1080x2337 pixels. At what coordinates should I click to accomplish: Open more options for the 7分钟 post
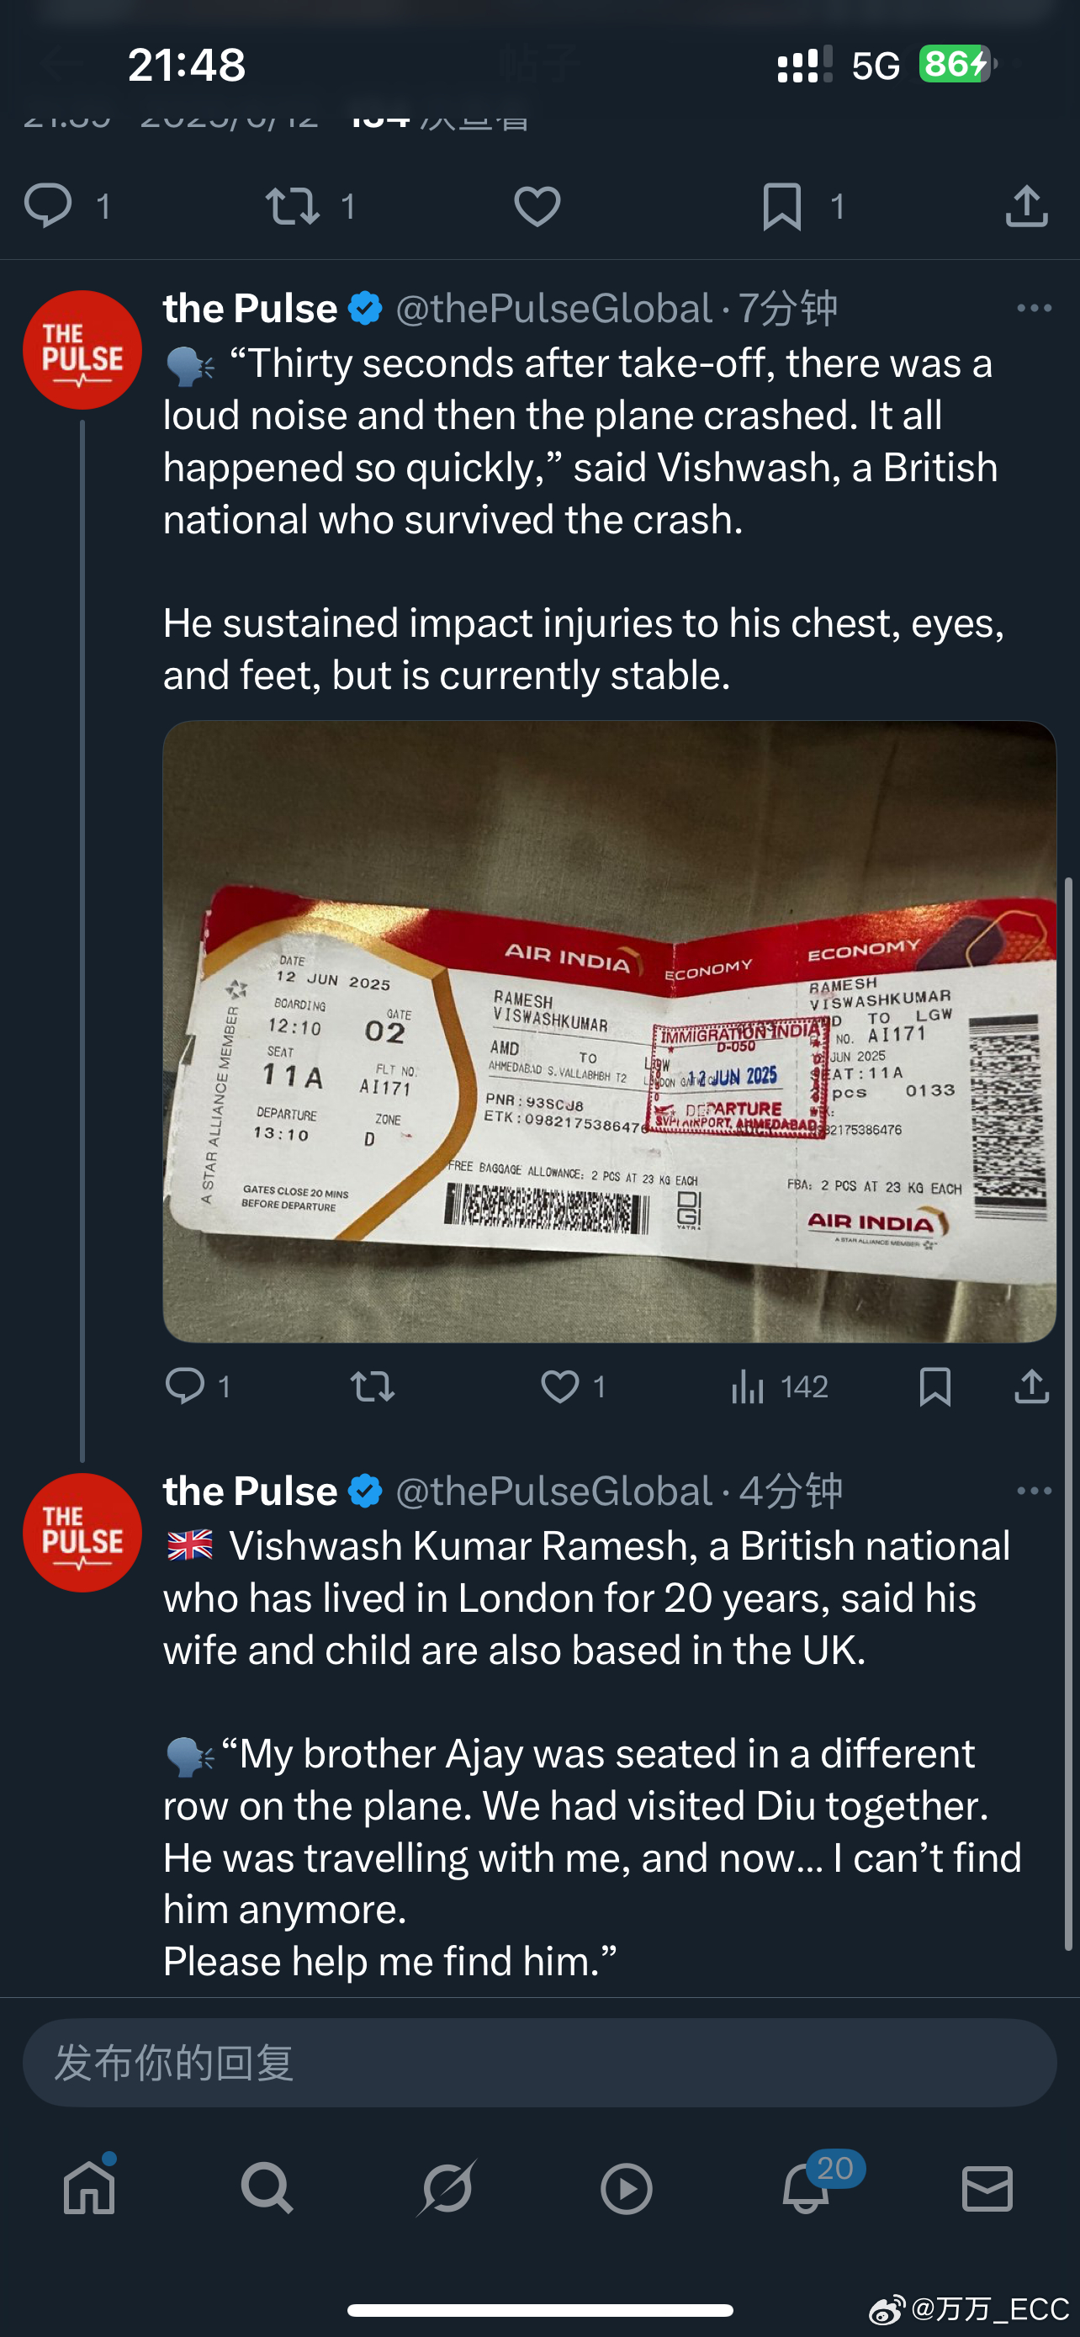pos(1034,309)
